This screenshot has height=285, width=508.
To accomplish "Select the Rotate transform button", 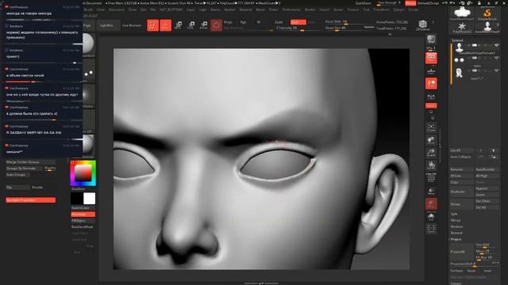I will pos(203,25).
